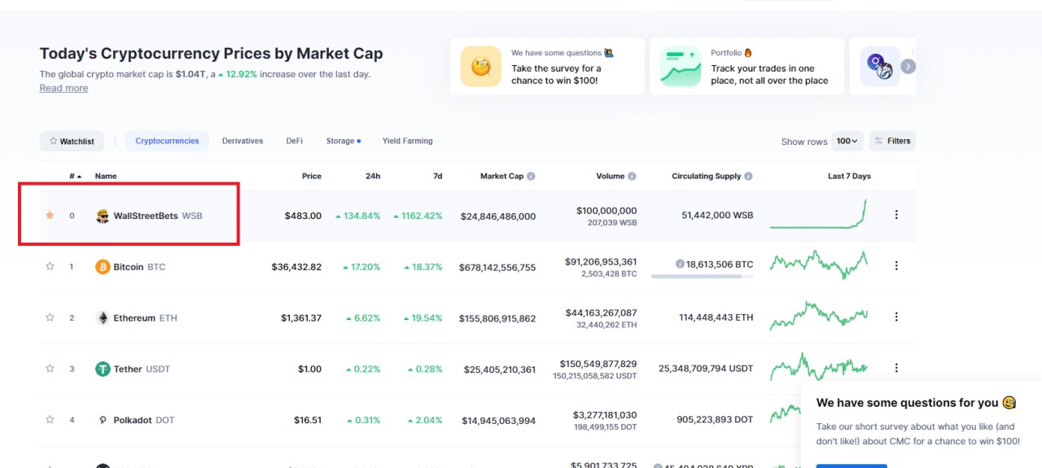This screenshot has height=468, width=1042.
Task: Open the WallStreetBets 7-day sparkline chart
Action: tap(818, 214)
